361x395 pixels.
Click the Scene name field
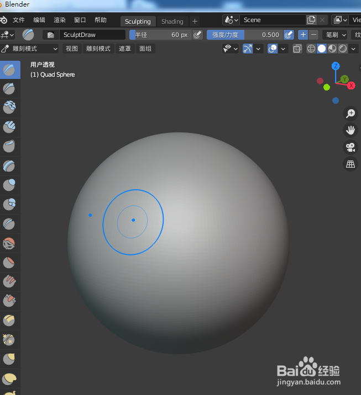point(273,20)
